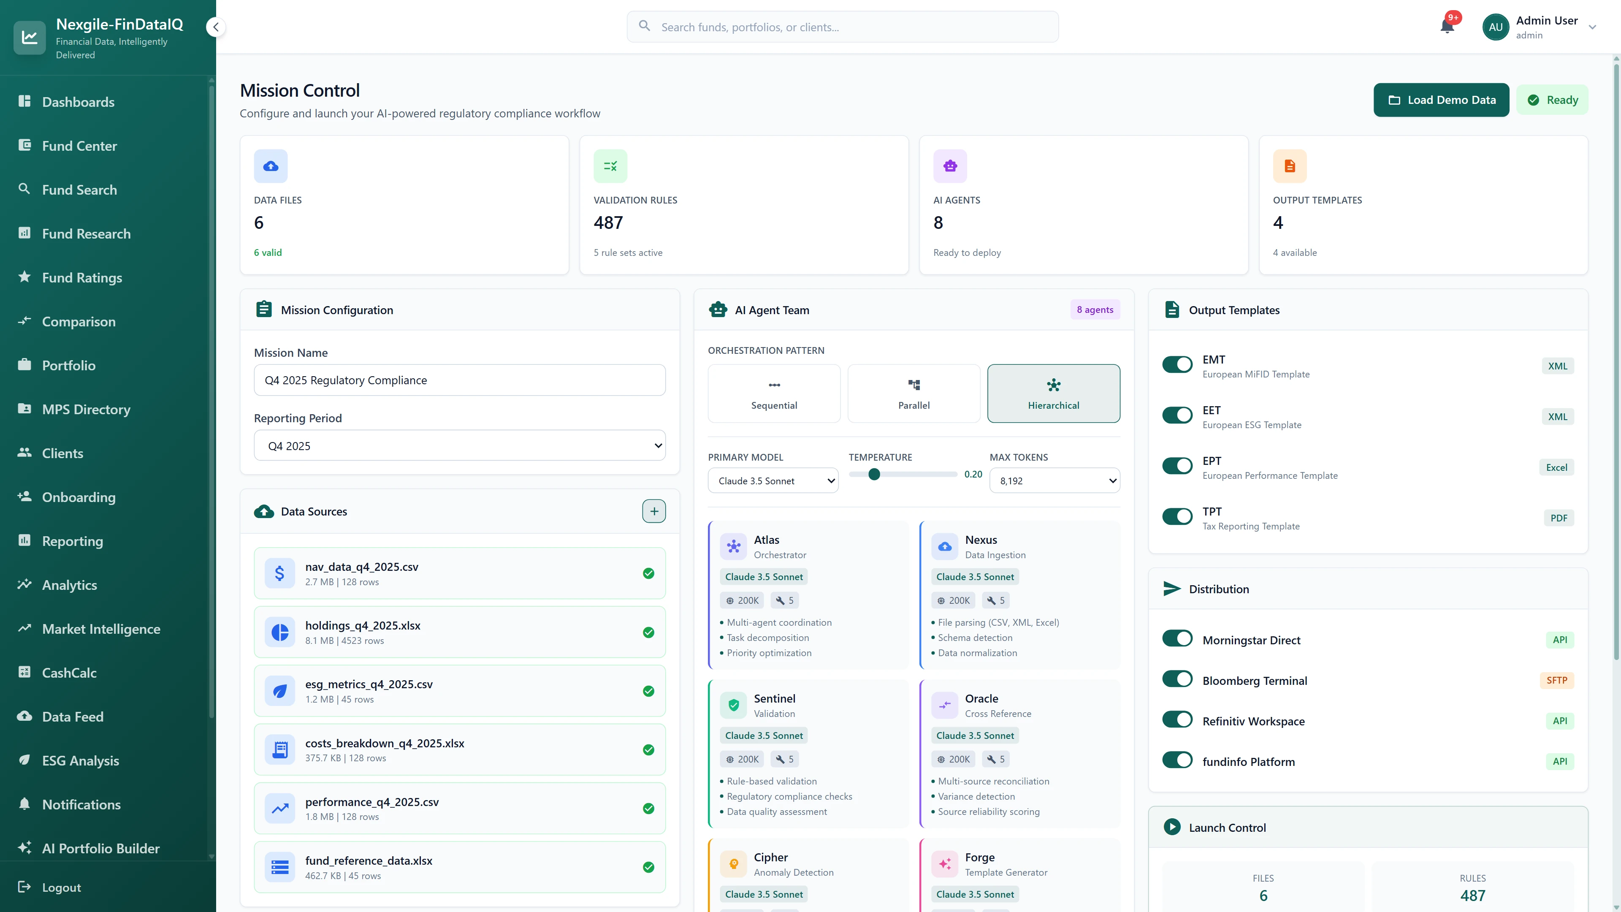Go to ESG Analysis in the sidebar
This screenshot has width=1621, height=912.
point(81,760)
